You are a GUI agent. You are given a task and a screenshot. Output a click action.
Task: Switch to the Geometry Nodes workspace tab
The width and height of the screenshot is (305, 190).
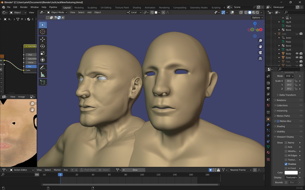(x=199, y=8)
